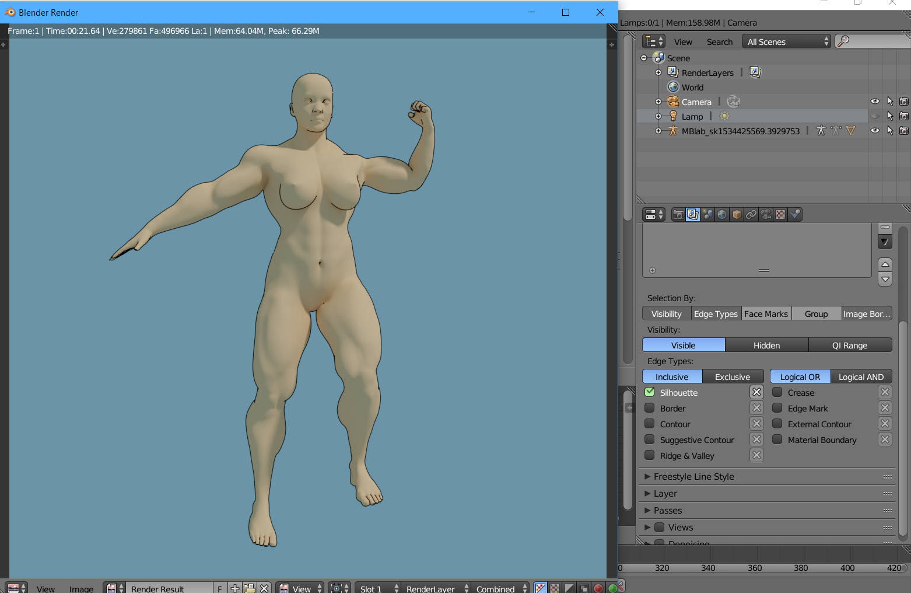Select the World properties globe icon
911x593 pixels.
[722, 215]
